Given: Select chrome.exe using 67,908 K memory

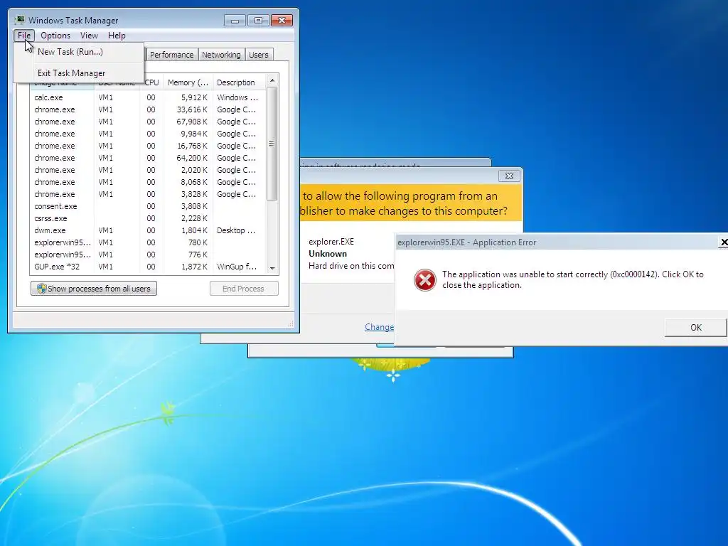Looking at the screenshot, I should (149, 122).
